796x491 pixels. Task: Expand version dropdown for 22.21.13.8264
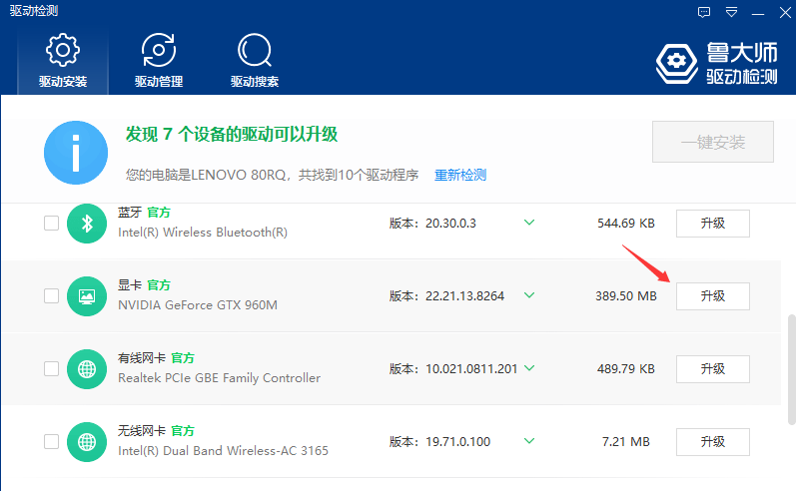pos(529,295)
